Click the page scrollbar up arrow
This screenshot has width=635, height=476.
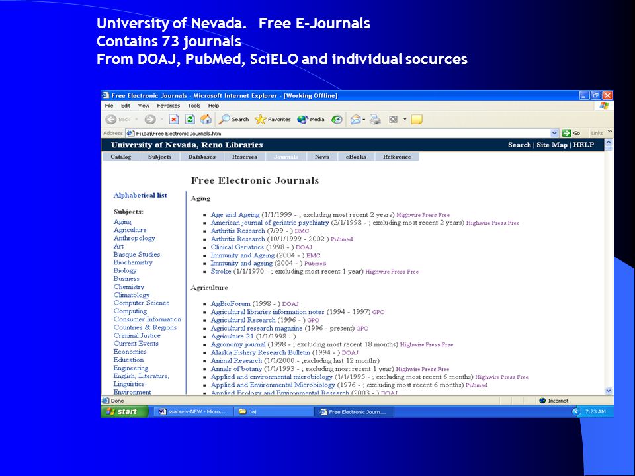[609, 143]
